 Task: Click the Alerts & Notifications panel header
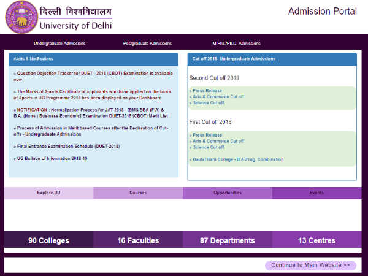(x=93, y=59)
